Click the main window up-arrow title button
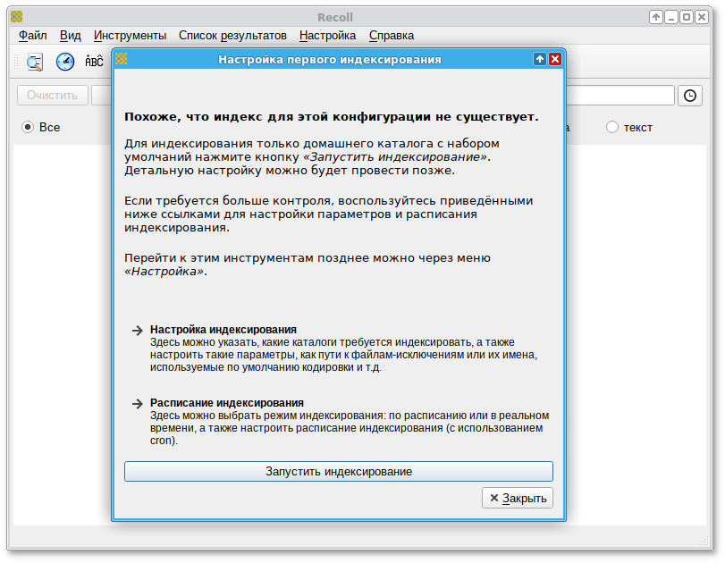The image size is (725, 563). (x=655, y=17)
